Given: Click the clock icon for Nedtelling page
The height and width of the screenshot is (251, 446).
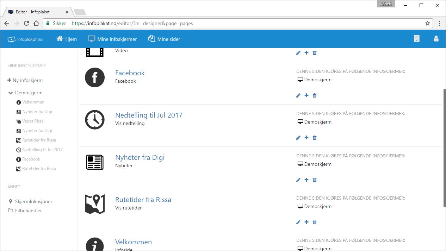Looking at the screenshot, I should click(x=95, y=120).
